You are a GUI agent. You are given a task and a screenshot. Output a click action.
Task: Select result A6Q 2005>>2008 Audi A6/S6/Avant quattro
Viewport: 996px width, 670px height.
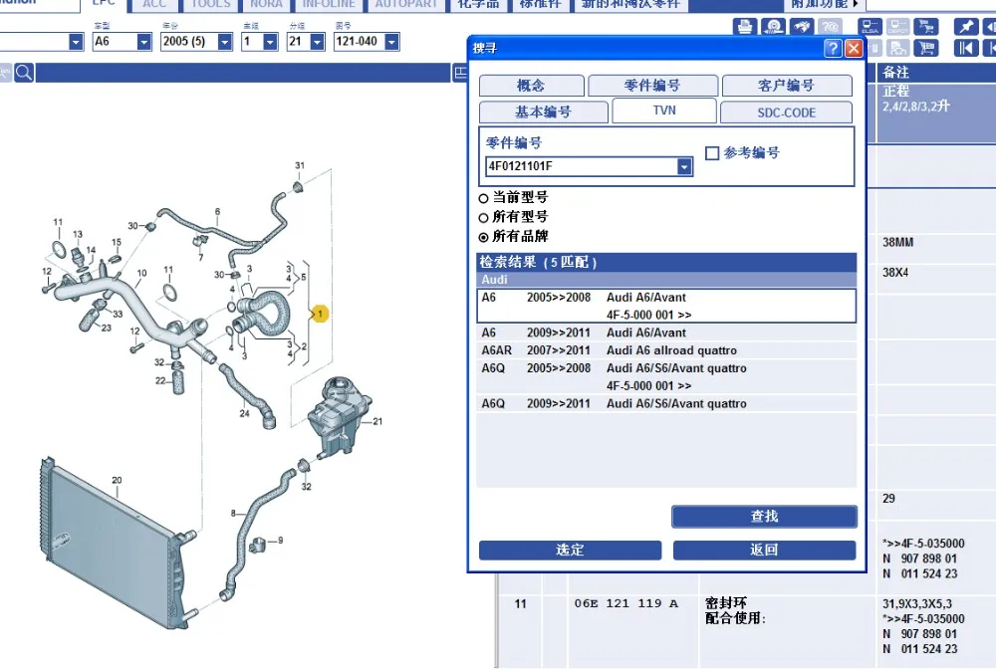(666, 376)
